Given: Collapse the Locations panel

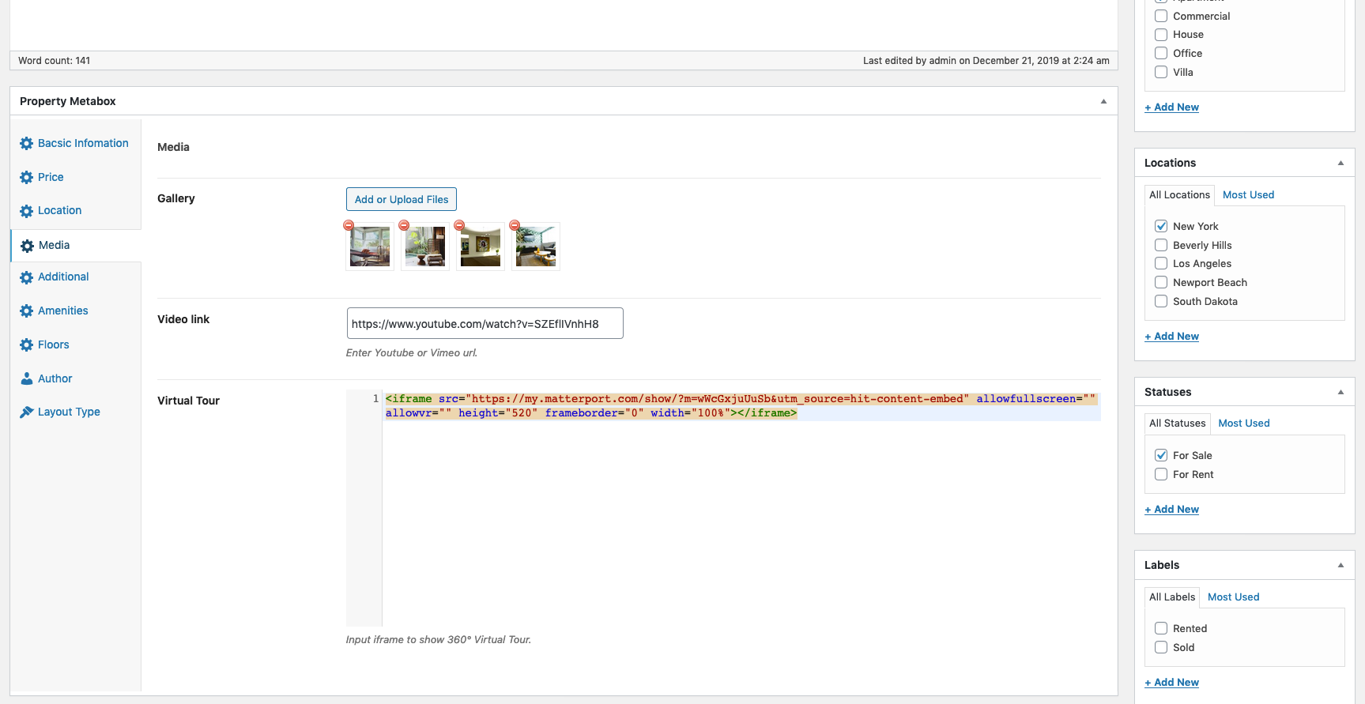Looking at the screenshot, I should pyautogui.click(x=1340, y=163).
